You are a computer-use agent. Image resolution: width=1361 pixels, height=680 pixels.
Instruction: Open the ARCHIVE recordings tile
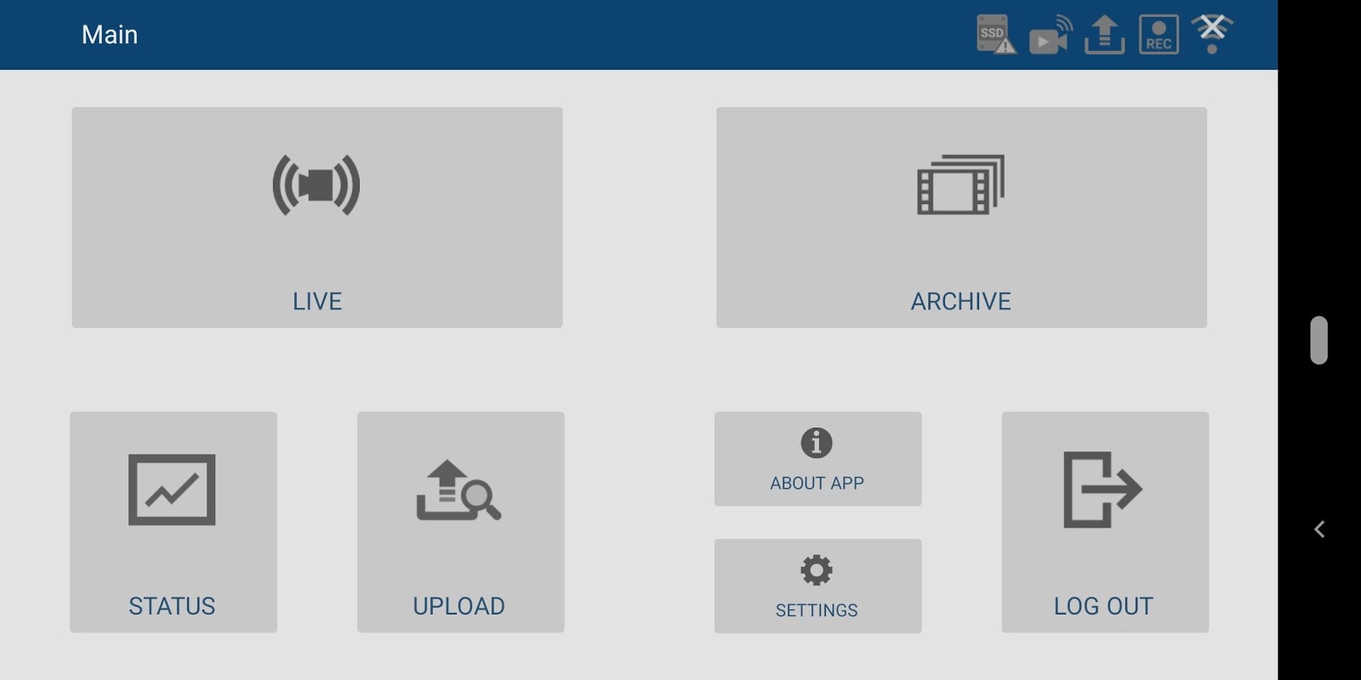point(961,218)
